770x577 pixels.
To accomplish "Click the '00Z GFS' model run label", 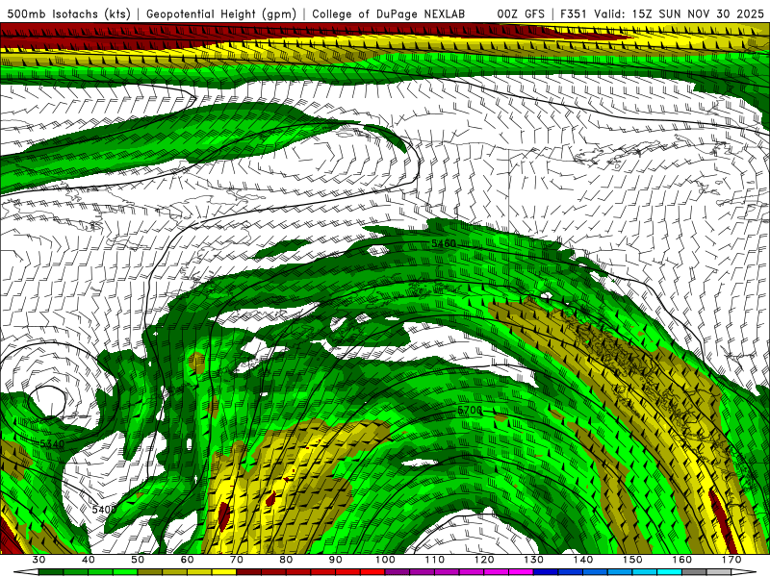I will (521, 13).
